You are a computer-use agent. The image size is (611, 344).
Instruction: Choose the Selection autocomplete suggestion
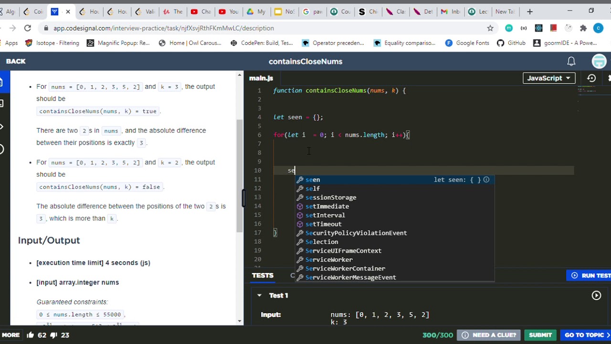coord(394,242)
